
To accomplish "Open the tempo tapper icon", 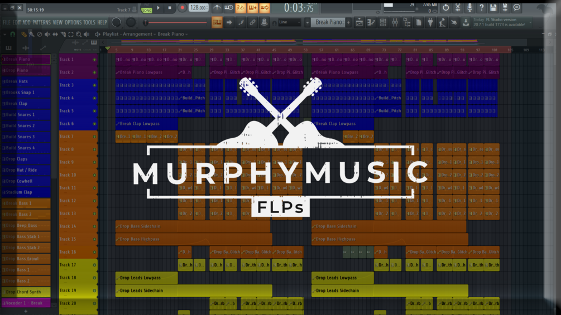I will 442,22.
